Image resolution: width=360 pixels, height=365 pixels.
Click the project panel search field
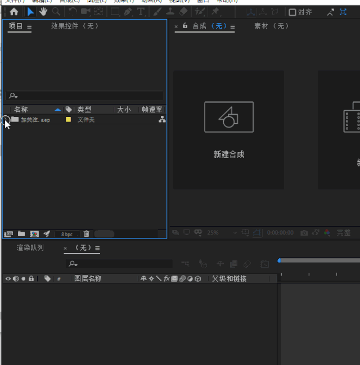[x=85, y=96]
